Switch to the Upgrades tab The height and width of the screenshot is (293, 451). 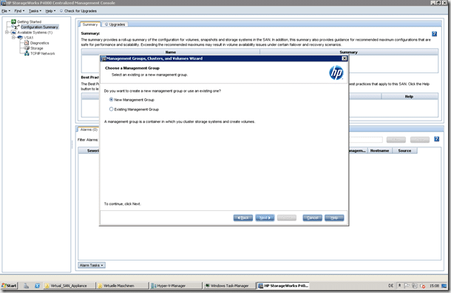(x=115, y=24)
